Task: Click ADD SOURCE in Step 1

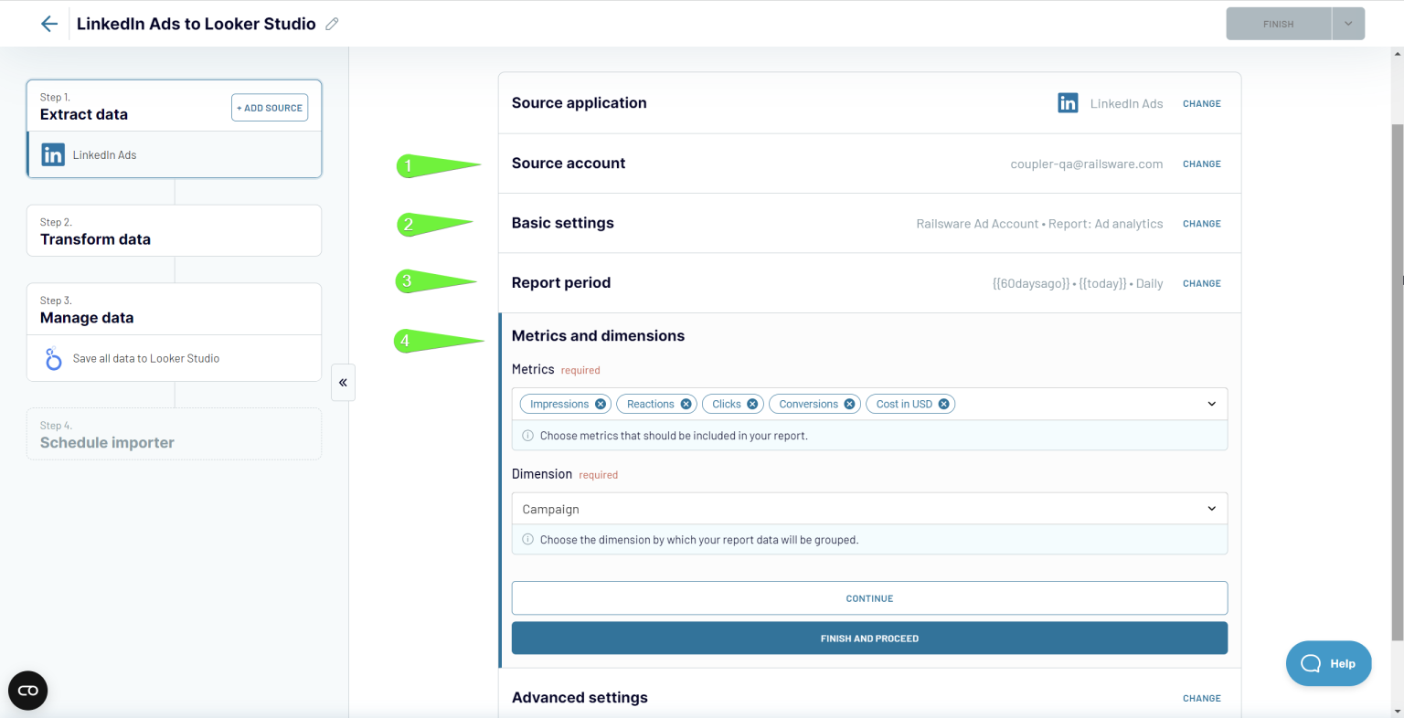Action: [x=269, y=107]
